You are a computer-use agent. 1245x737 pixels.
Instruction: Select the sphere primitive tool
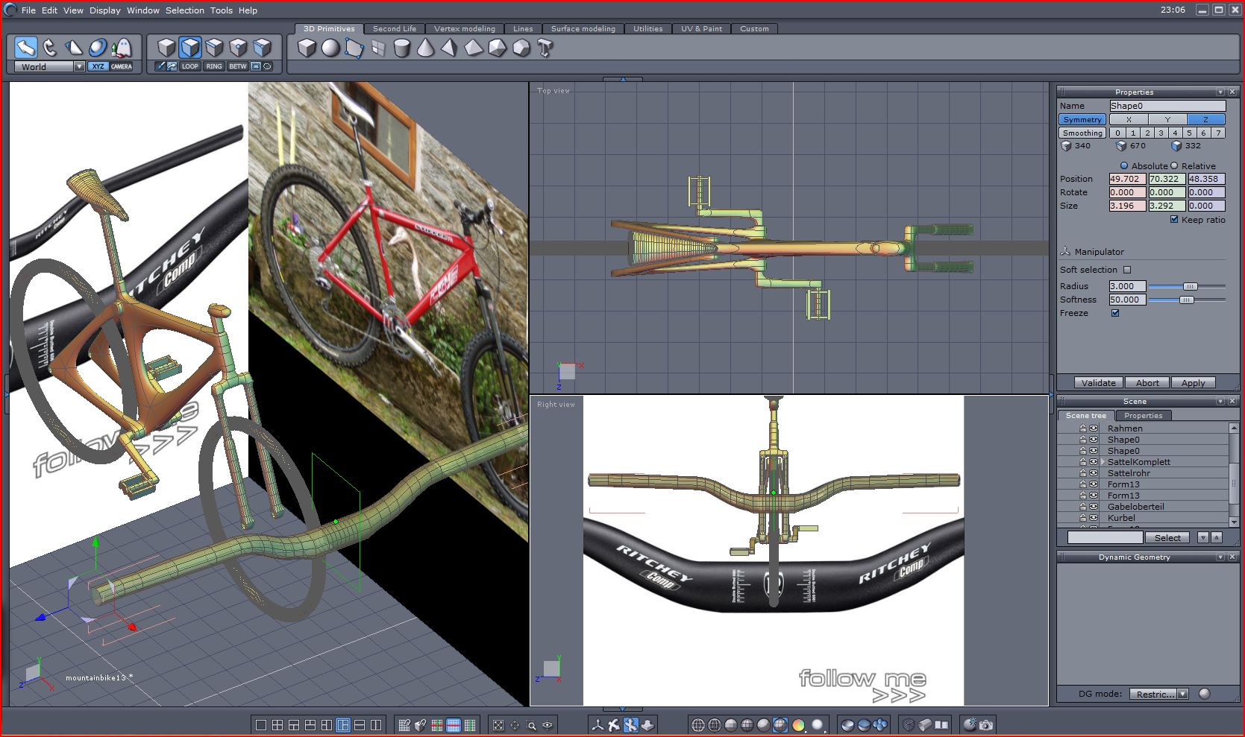pos(330,48)
